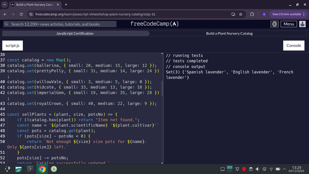Open the volume speaker control

click(x=257, y=169)
